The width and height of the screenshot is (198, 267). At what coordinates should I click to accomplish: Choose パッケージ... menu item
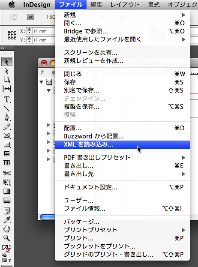(123, 222)
